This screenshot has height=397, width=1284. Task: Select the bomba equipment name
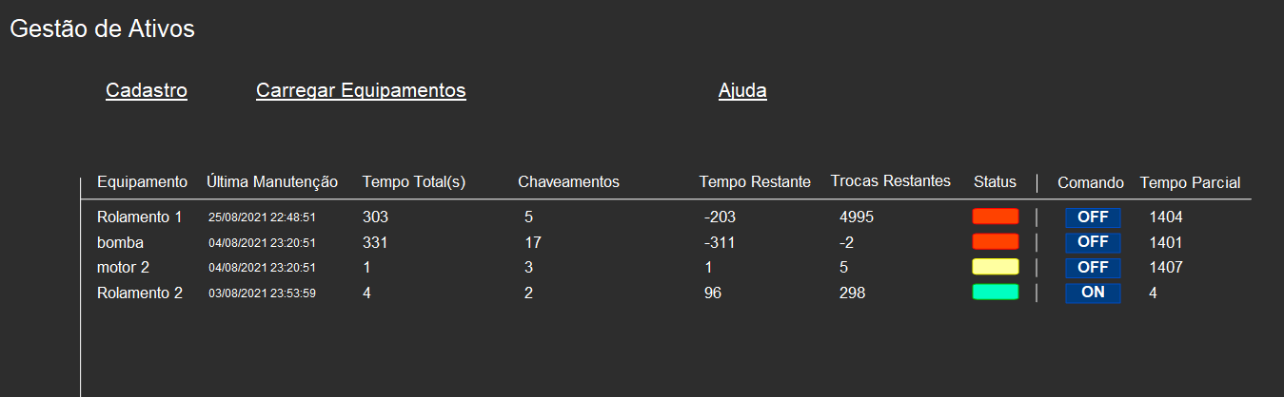(118, 242)
